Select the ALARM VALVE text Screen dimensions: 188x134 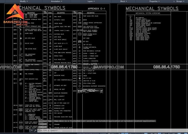pyautogui.click(x=29, y=33)
